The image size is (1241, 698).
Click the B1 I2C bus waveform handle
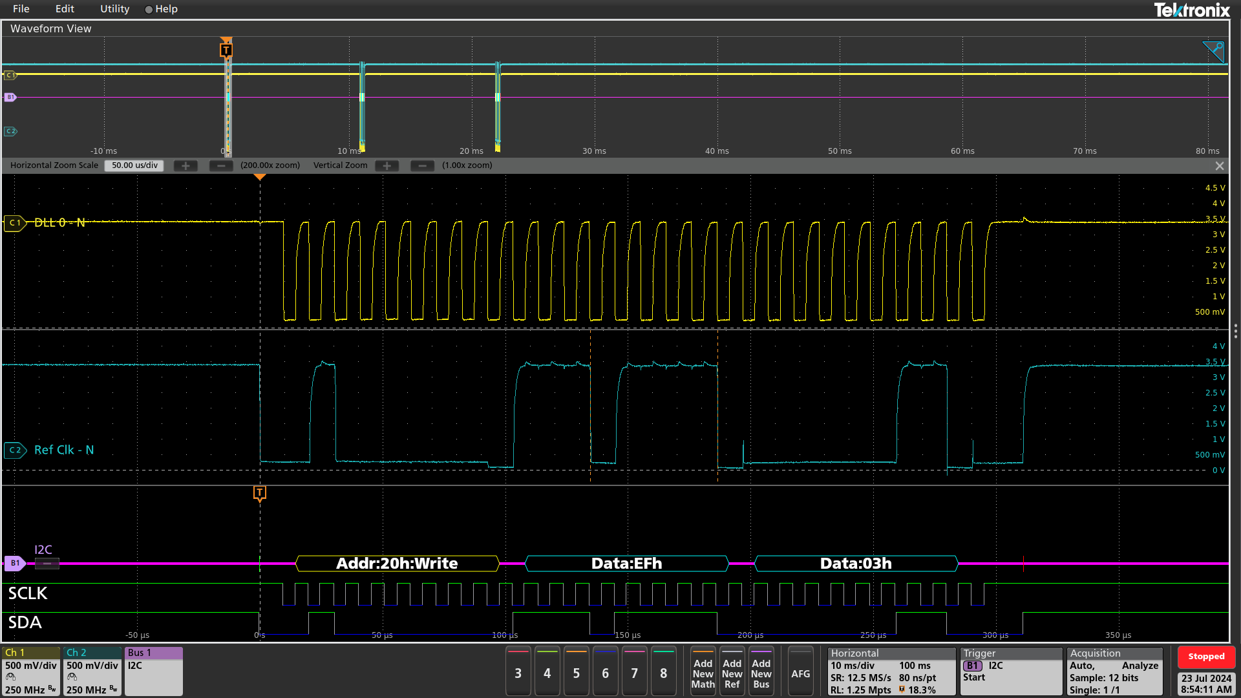pos(15,563)
